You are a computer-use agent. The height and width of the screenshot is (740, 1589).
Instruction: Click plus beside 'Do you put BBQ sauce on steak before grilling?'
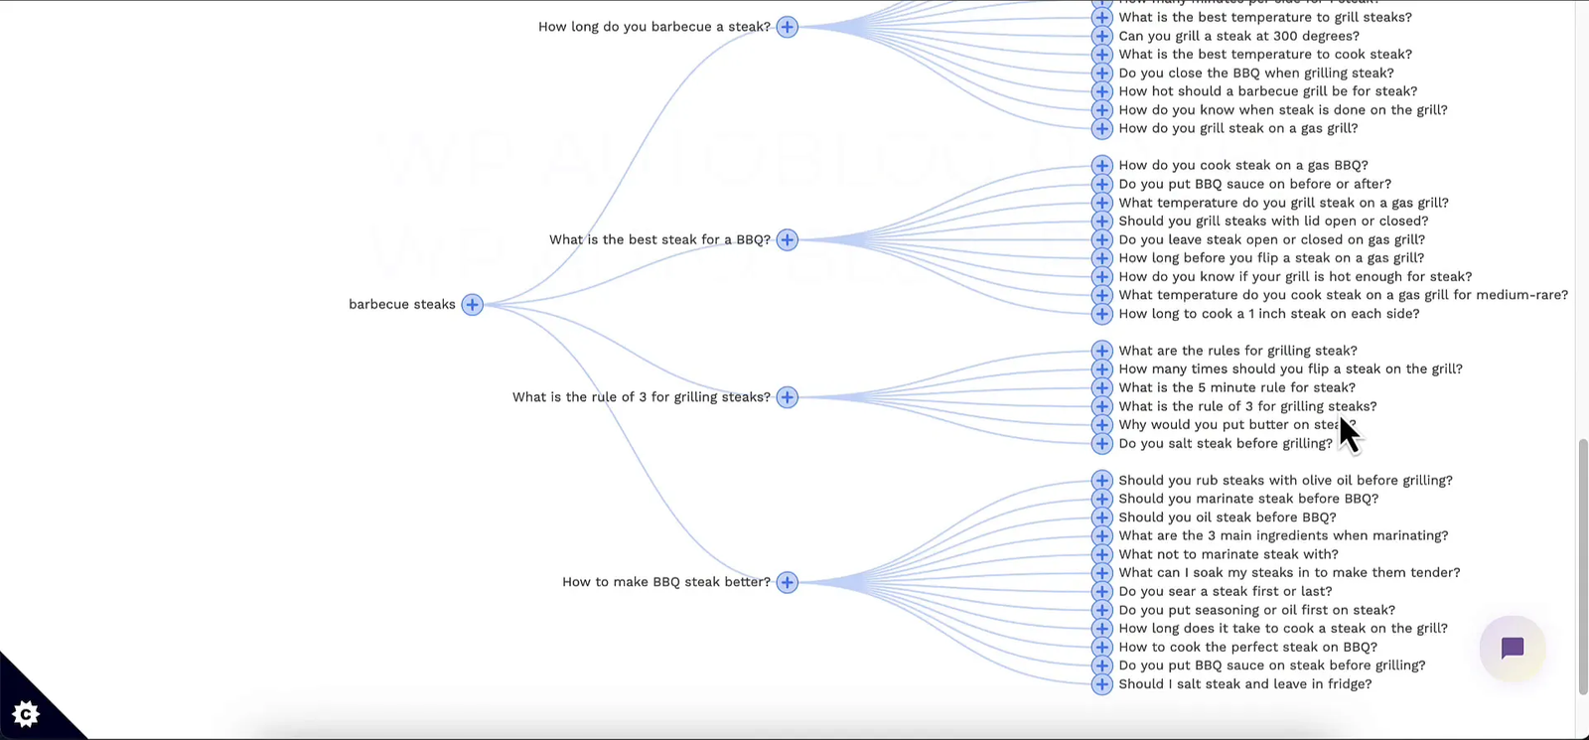click(x=1101, y=666)
